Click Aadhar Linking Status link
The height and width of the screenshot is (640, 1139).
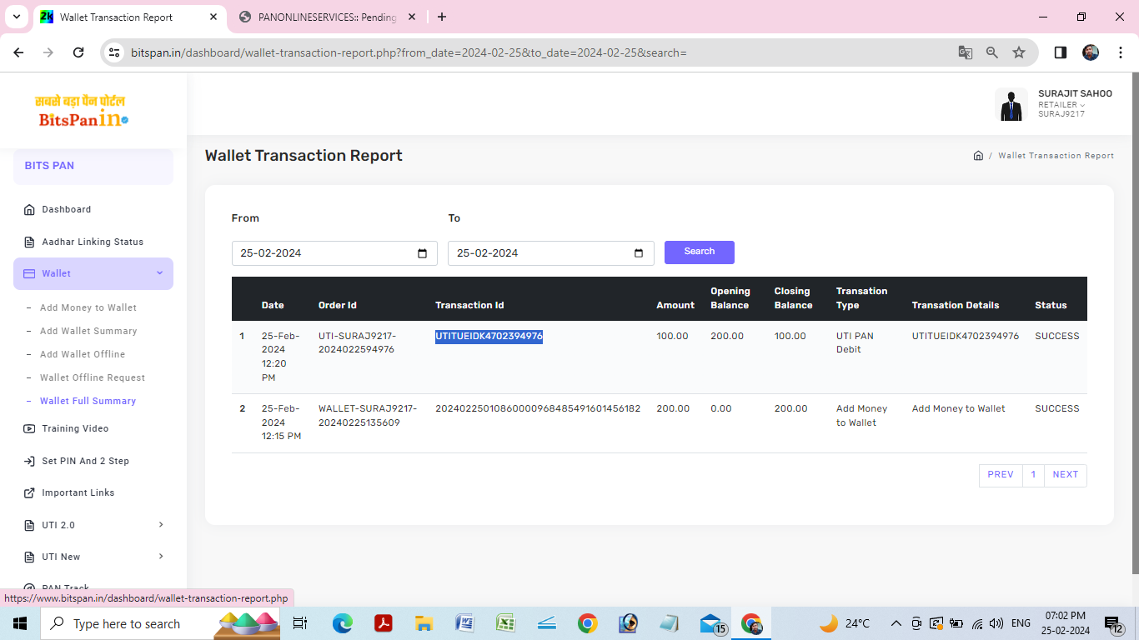93,242
